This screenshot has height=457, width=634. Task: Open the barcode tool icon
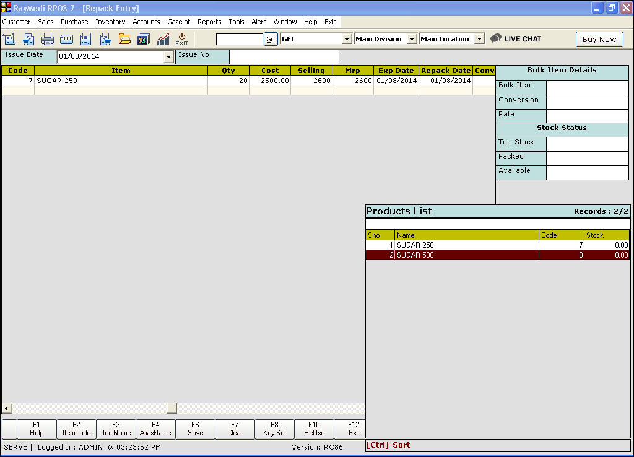pos(66,39)
